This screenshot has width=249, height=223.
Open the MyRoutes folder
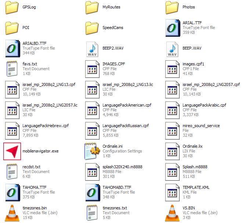(92, 7)
